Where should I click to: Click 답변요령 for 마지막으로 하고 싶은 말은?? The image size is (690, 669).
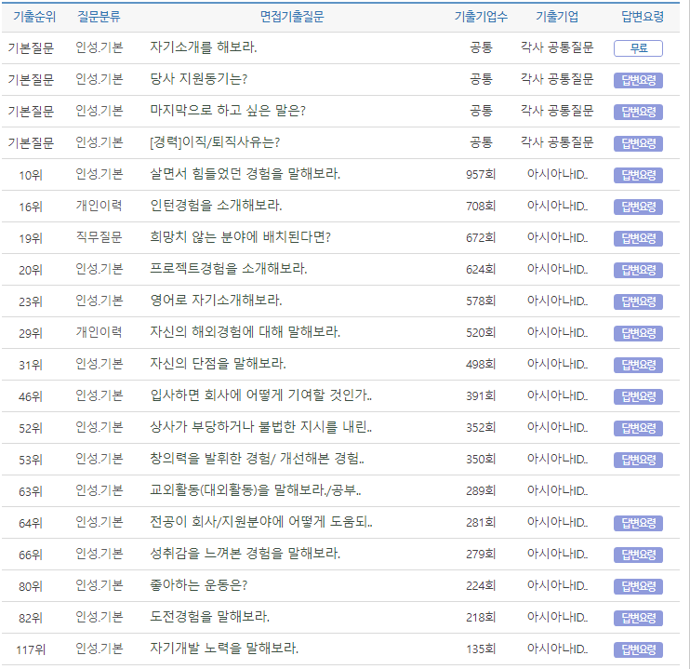pos(638,112)
